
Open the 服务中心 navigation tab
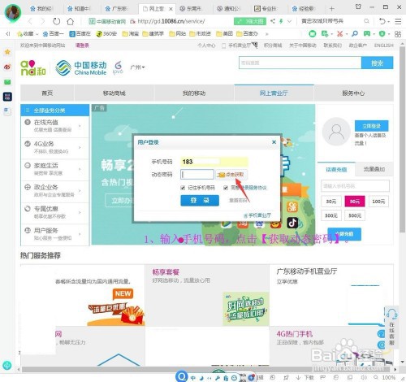point(353,93)
